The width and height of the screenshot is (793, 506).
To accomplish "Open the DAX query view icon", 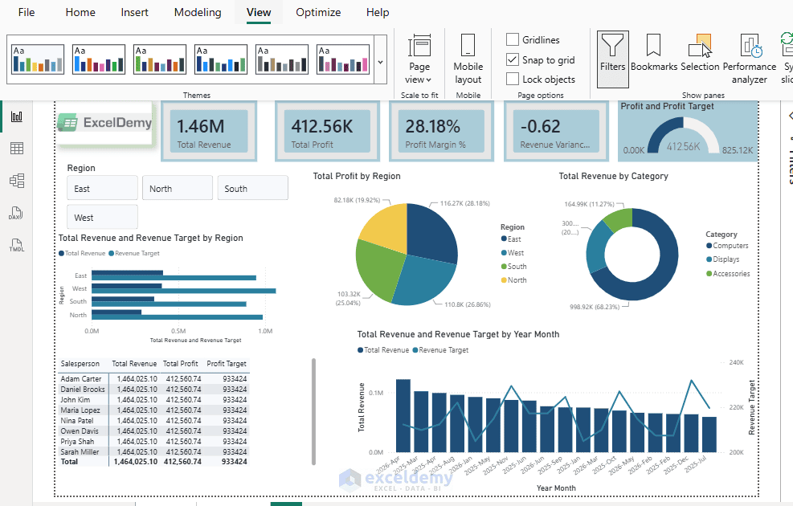I will tap(16, 214).
